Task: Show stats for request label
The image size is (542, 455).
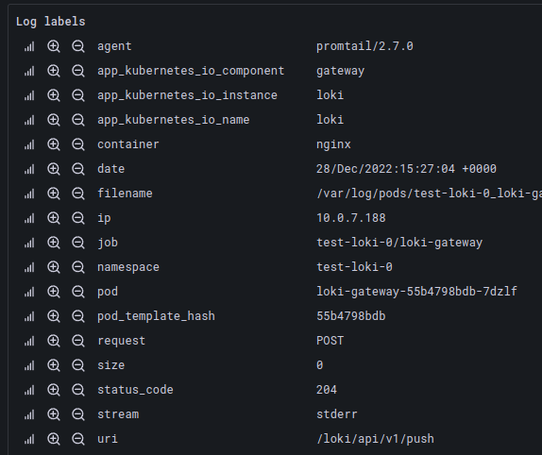Action: tap(29, 341)
